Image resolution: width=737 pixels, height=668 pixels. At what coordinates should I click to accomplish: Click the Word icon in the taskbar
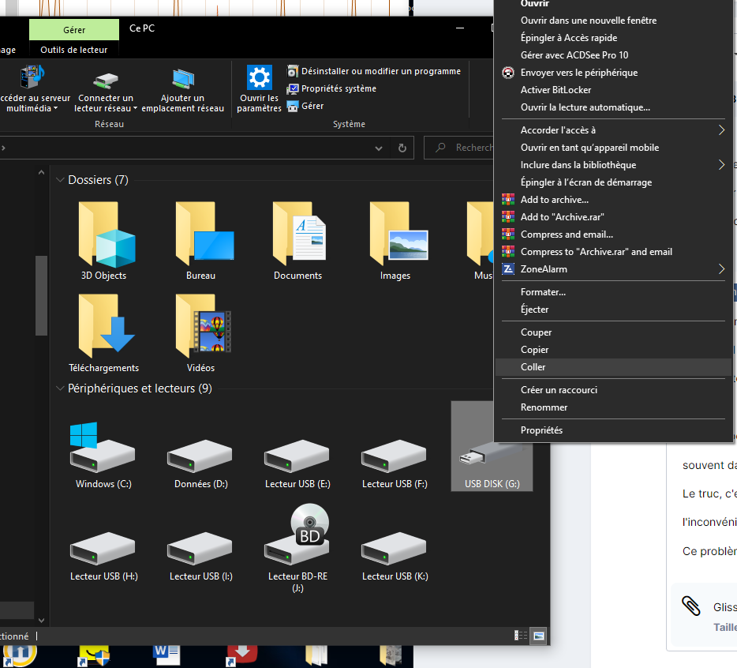tap(166, 654)
